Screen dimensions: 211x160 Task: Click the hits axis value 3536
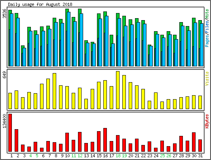pyautogui.click(x=5, y=13)
